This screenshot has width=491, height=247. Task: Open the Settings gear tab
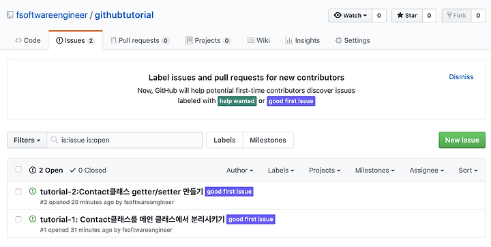(353, 40)
